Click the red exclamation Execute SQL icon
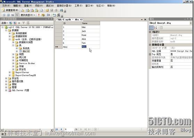Image resolution: width=194 pixels, height=138 pixels. tap(39, 15)
